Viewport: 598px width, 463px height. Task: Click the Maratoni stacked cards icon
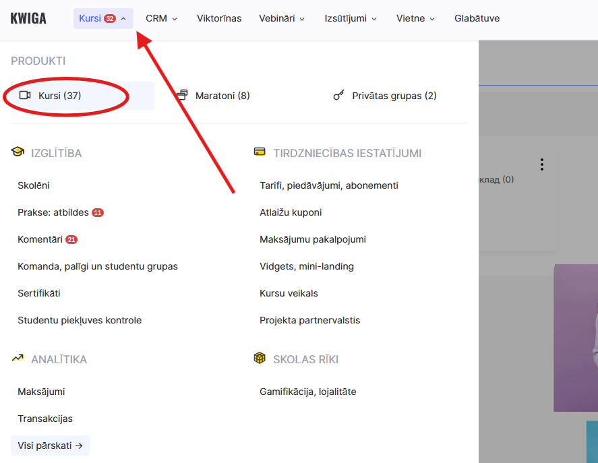[x=182, y=96]
